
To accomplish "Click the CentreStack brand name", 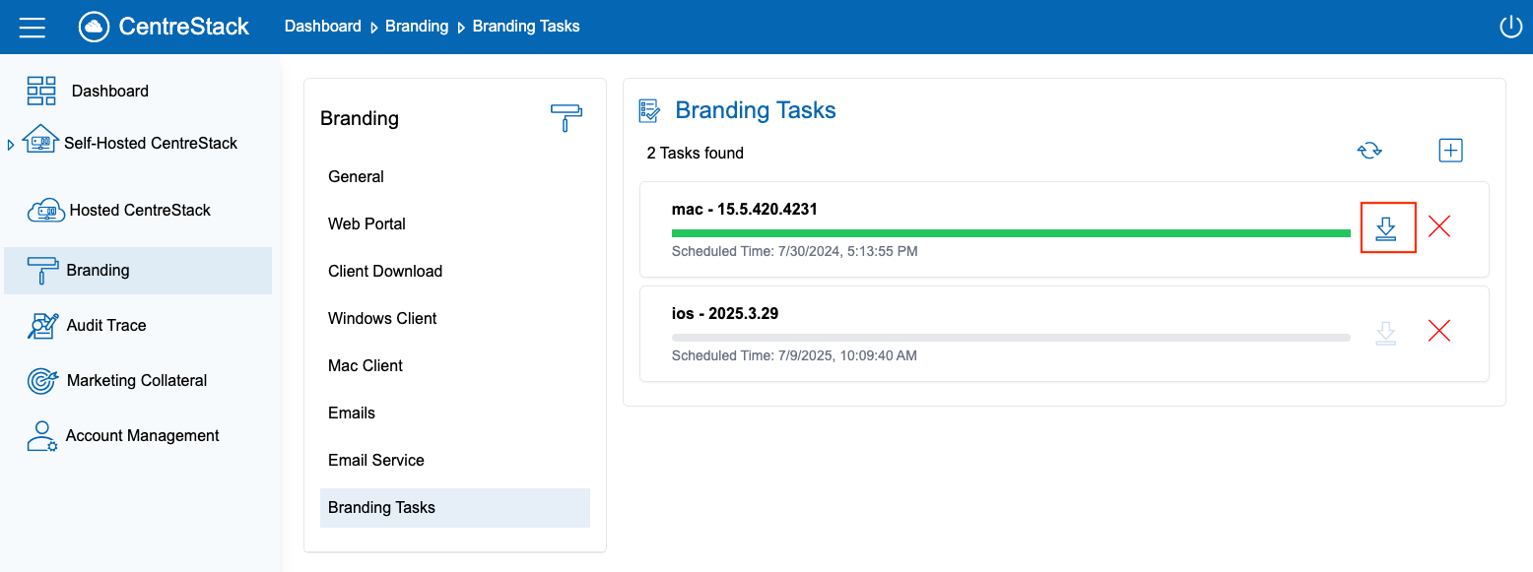I will 184,27.
